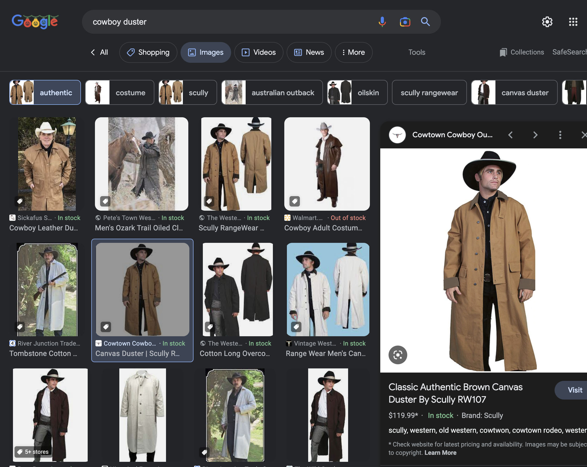The height and width of the screenshot is (467, 587).
Task: Click the Walmart favicon icon
Action: (287, 218)
